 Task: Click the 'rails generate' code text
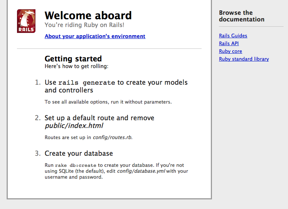click(x=87, y=82)
